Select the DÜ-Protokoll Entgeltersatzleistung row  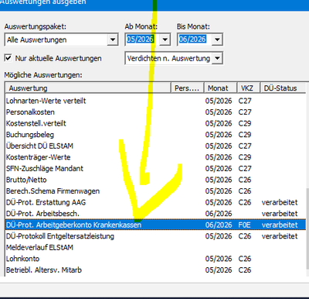(155, 236)
